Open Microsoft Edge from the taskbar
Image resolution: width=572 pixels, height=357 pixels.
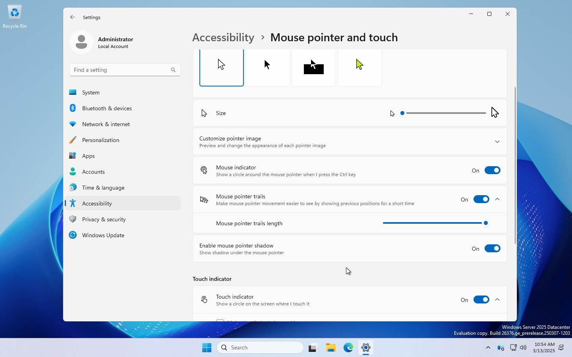[348, 347]
